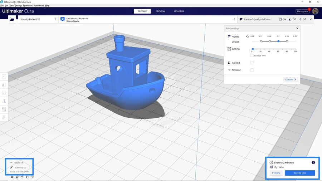Image resolution: width=322 pixels, height=181 pixels.
Task: Click the 3 hours 12 minutes estimate
Action: [x=284, y=162]
